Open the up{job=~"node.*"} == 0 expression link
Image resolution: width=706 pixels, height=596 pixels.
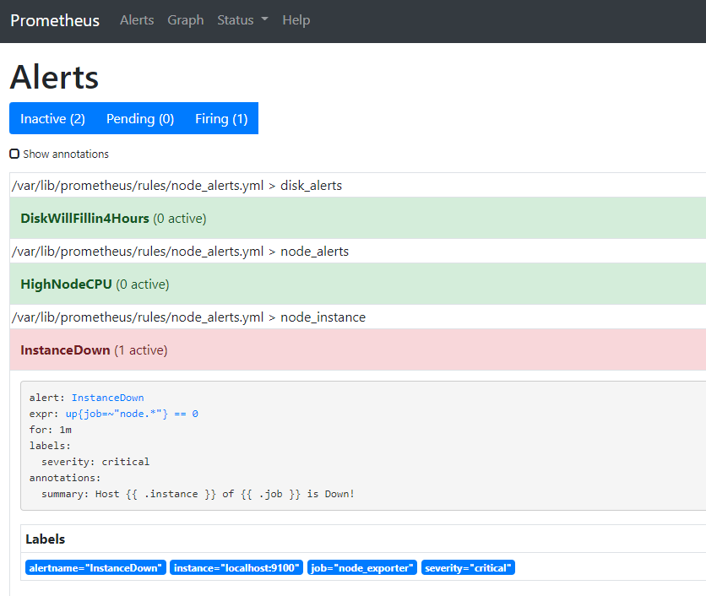click(132, 414)
